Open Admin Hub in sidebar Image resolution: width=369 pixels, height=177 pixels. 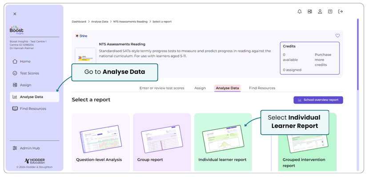coord(29,148)
